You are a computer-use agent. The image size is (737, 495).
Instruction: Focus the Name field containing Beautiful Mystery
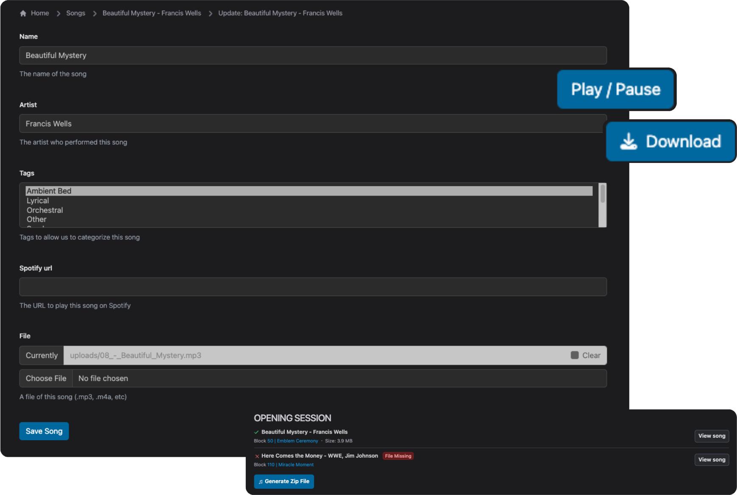(x=313, y=56)
